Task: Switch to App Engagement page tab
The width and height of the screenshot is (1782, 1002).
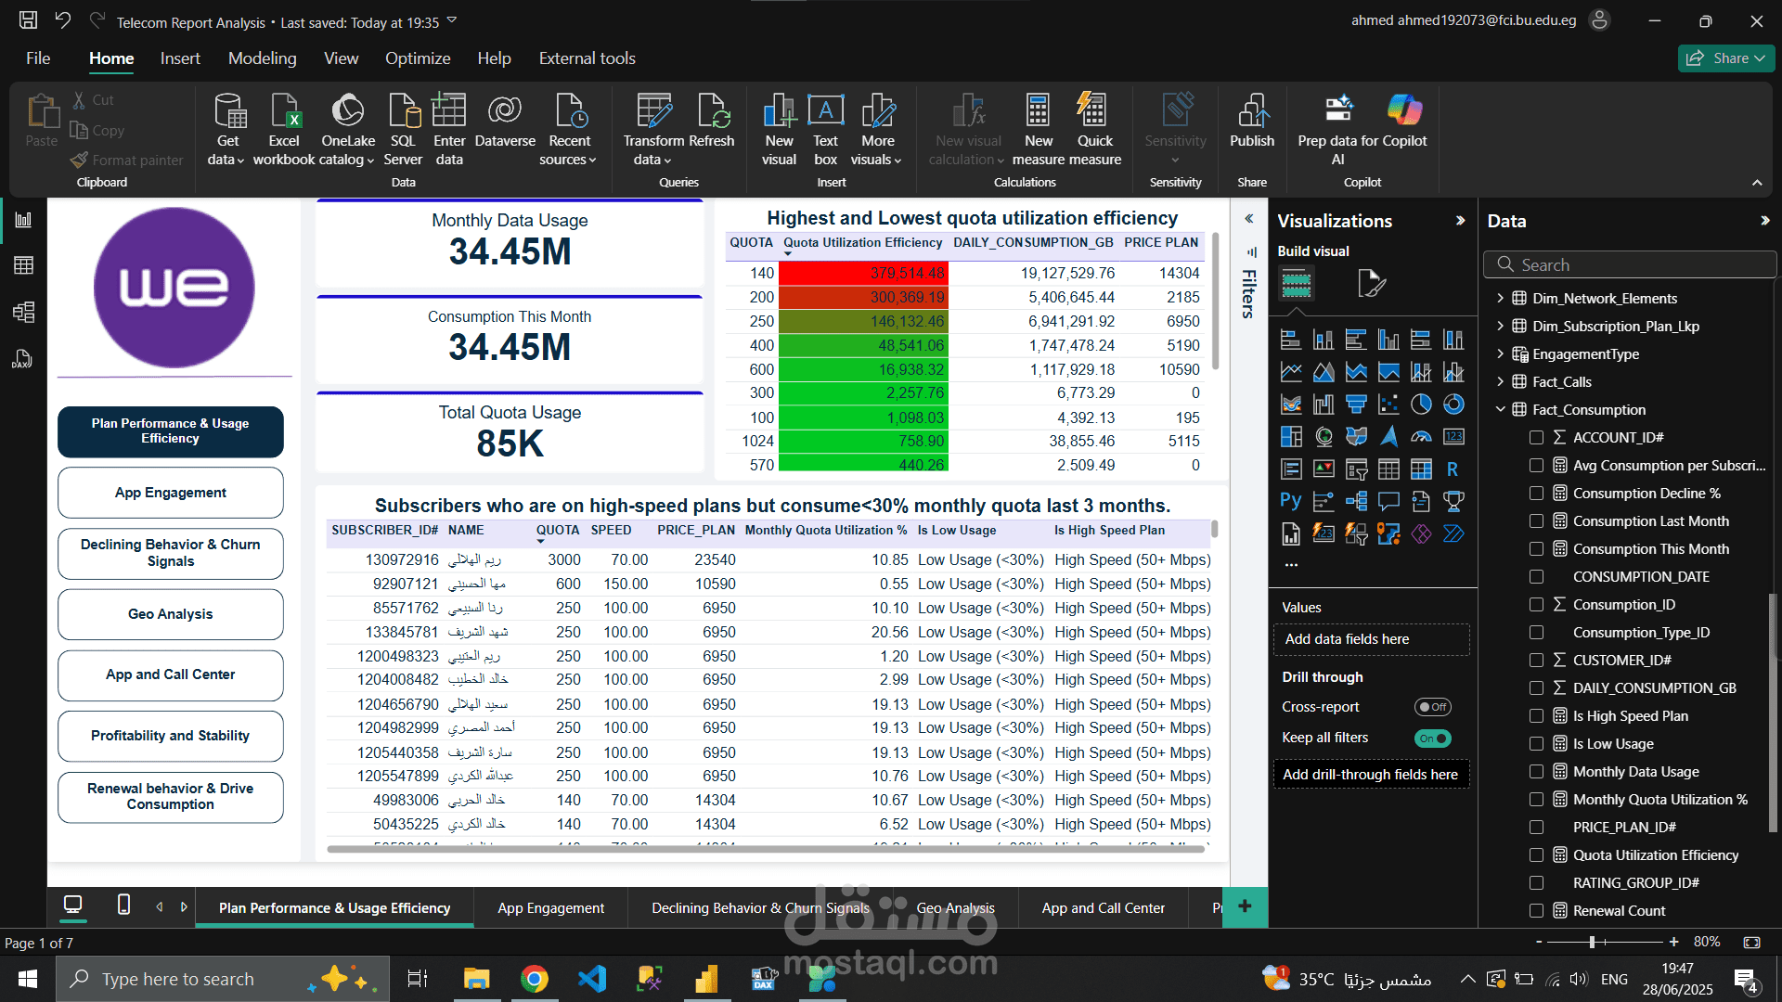Action: (550, 908)
